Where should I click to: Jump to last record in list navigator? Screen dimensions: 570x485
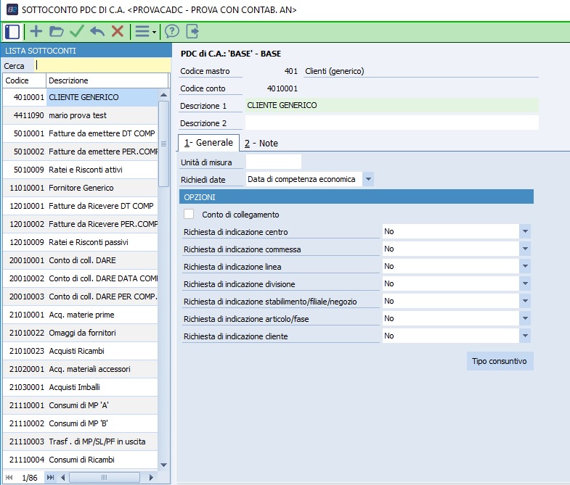[50, 477]
